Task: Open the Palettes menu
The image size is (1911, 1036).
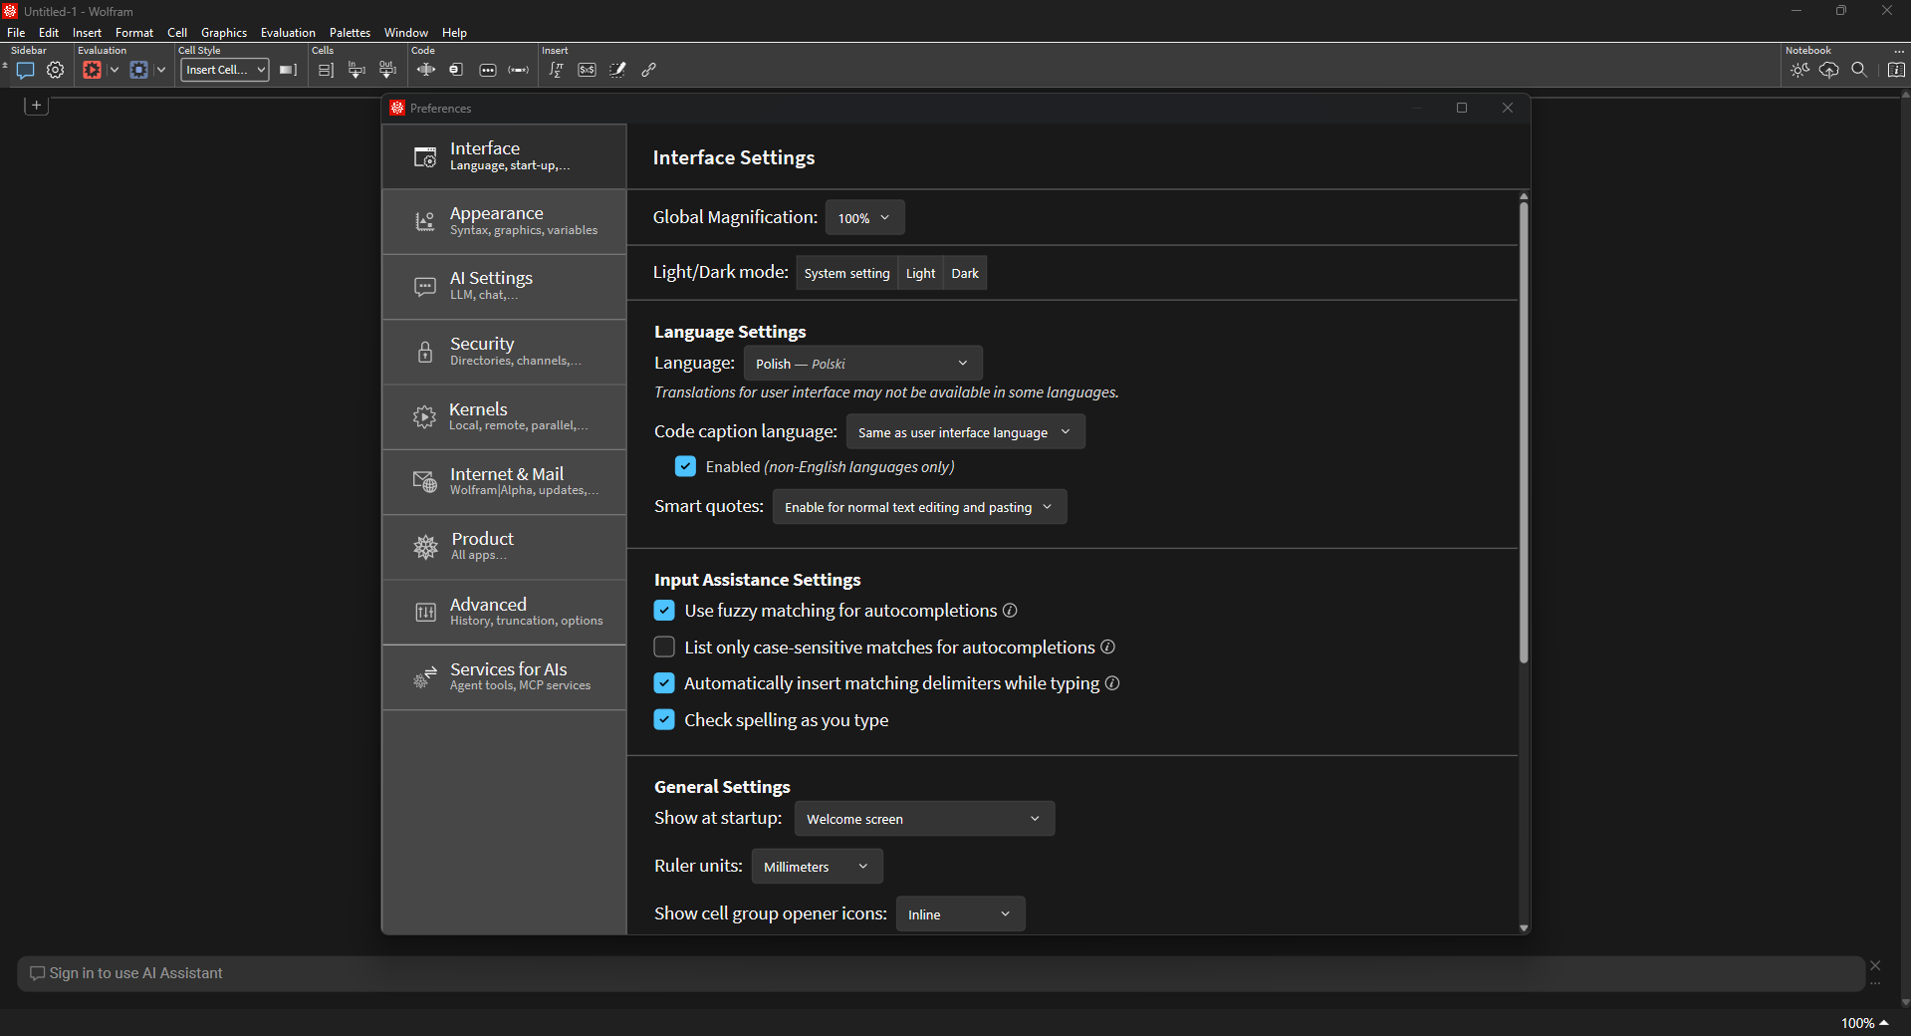Action: point(350,33)
